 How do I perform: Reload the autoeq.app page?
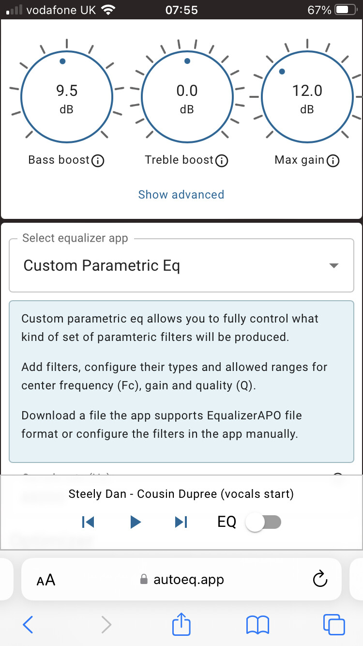[320, 579]
